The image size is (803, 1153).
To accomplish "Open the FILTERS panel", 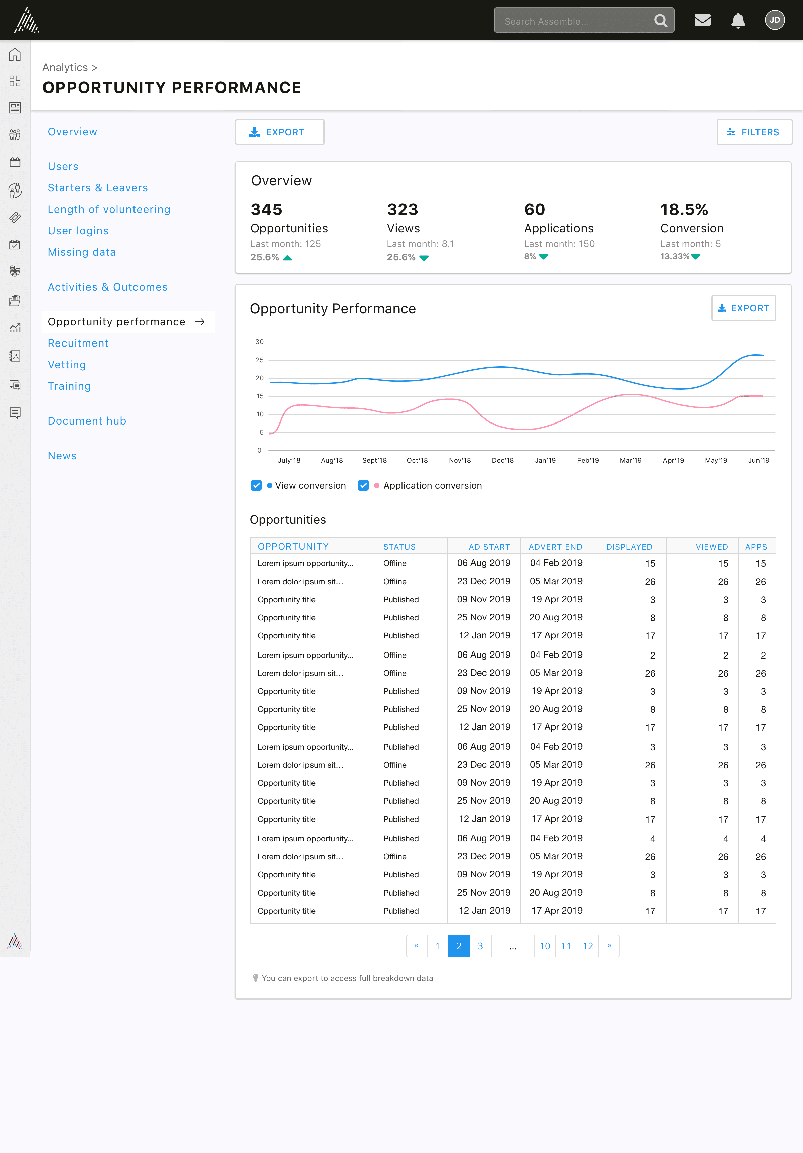I will [x=754, y=132].
